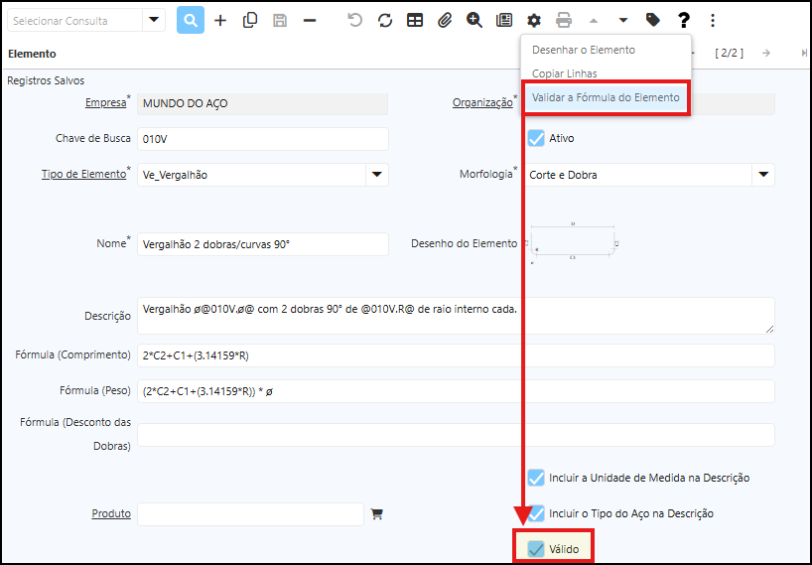Switch to grid view icon
812x565 pixels.
click(x=415, y=20)
